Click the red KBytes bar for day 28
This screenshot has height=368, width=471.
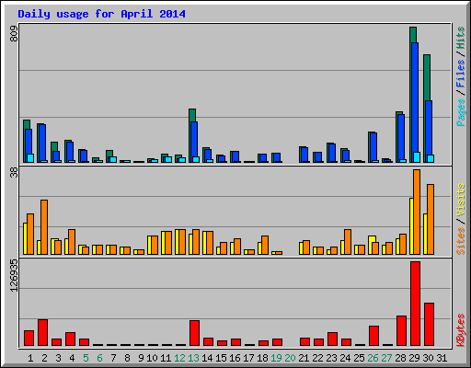(401, 331)
